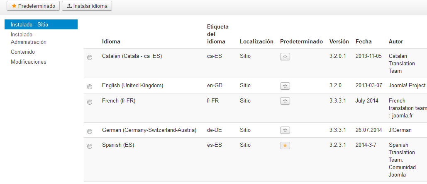This screenshot has width=427, height=184.
Task: Open the Contenido sidebar link
Action: tap(22, 52)
